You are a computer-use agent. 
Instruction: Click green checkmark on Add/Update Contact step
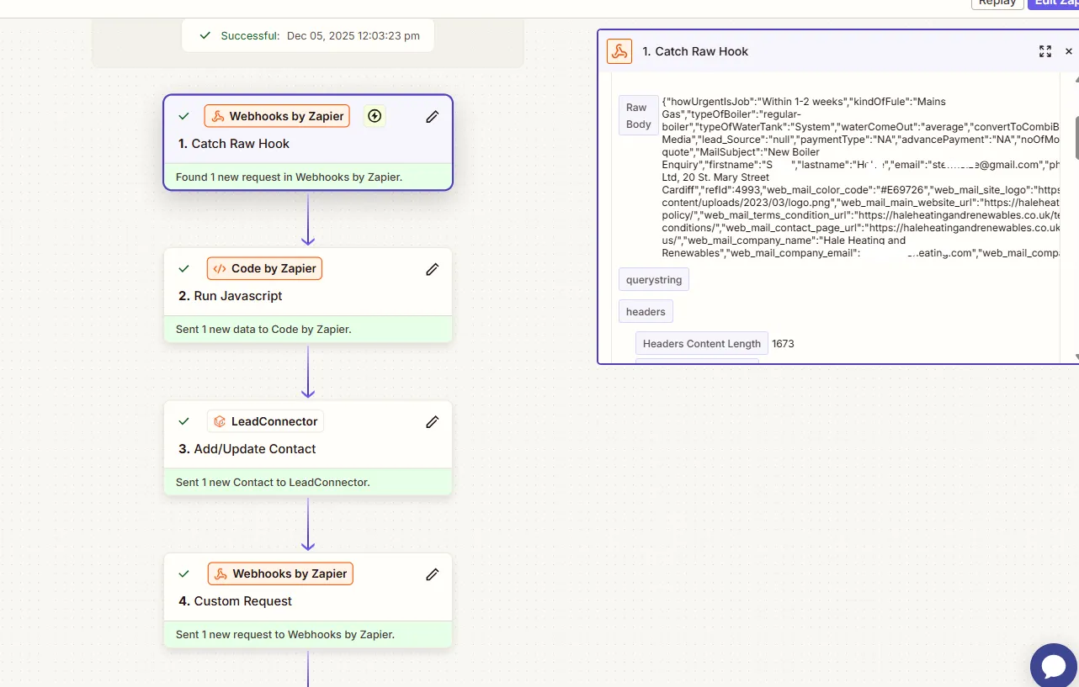tap(183, 421)
